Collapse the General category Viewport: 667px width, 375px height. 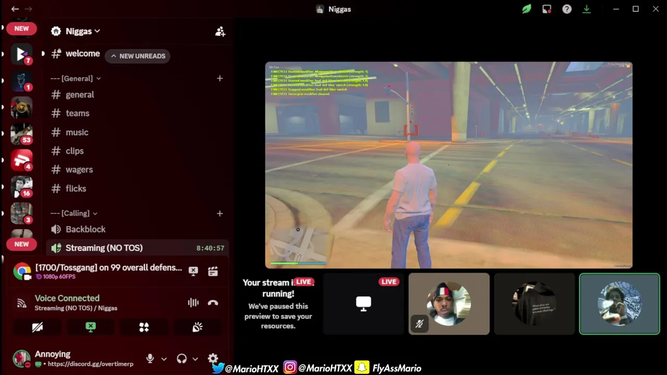click(x=76, y=78)
